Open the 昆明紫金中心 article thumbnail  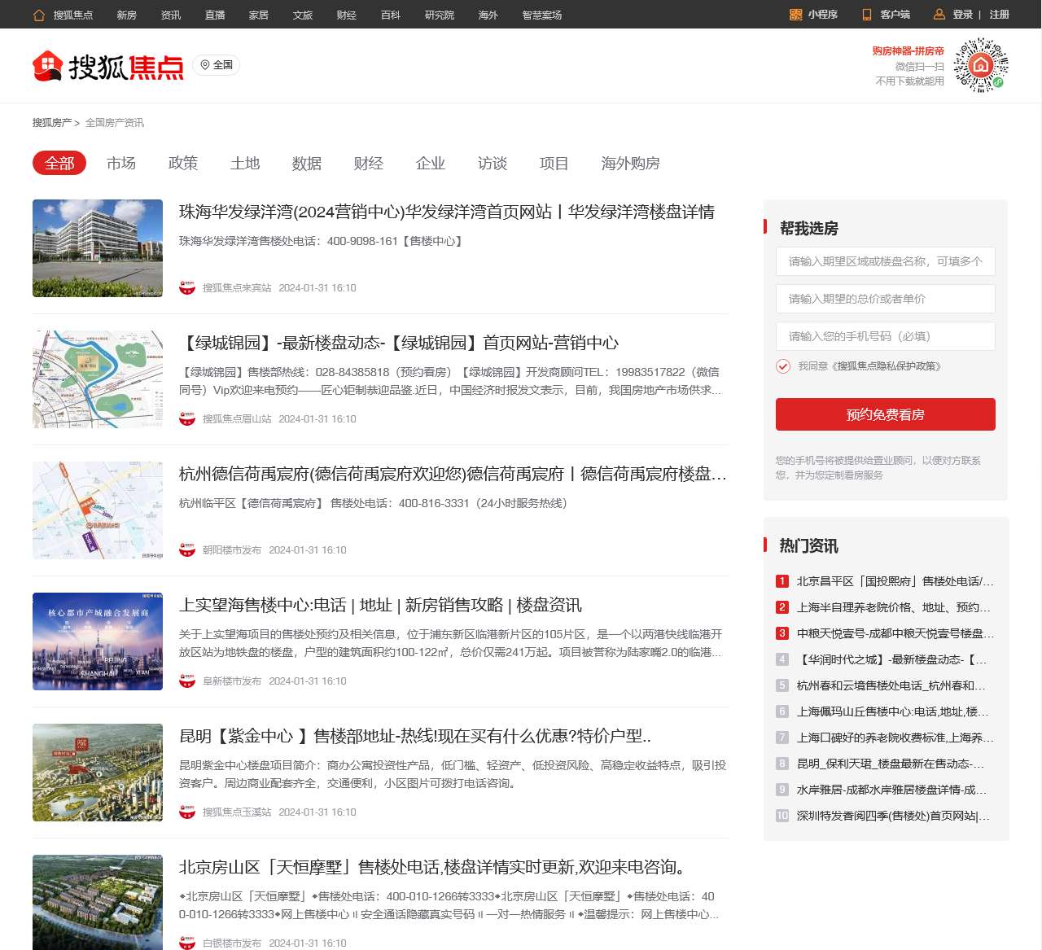(98, 773)
